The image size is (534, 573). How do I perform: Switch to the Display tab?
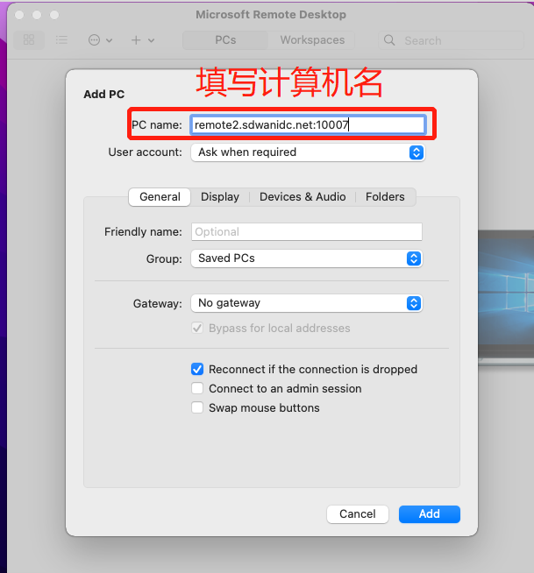pos(220,196)
